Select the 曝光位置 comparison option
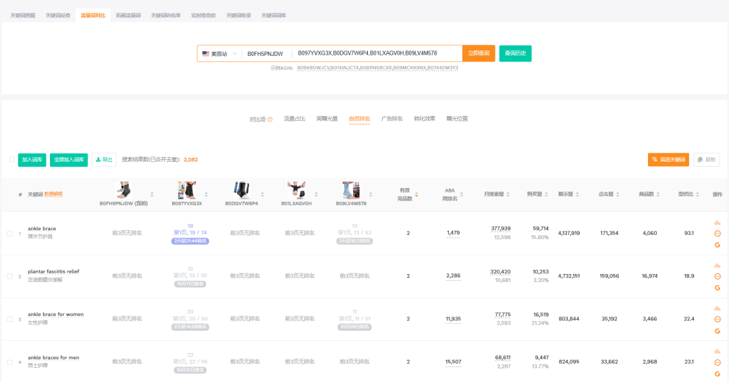Viewport: 729px width, 382px height. (x=457, y=119)
